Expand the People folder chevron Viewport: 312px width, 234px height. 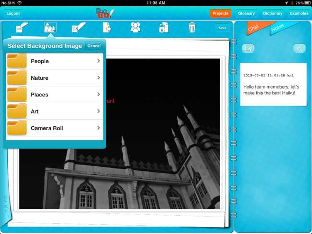point(99,61)
